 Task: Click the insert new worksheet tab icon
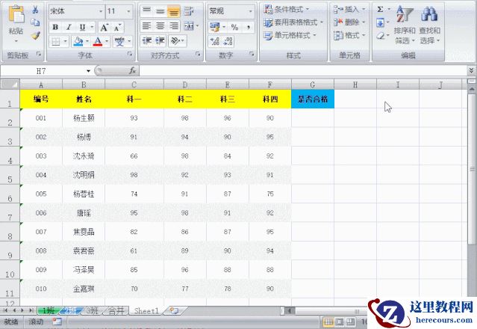[174, 311]
